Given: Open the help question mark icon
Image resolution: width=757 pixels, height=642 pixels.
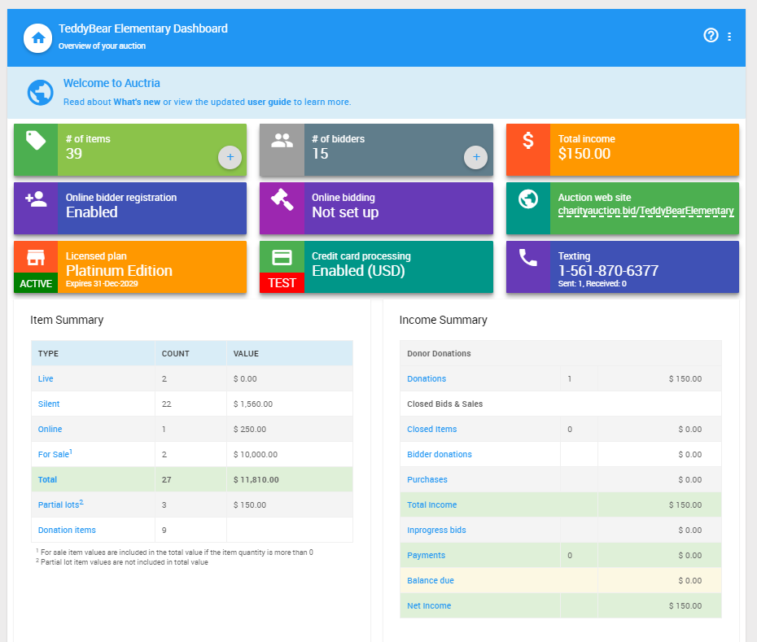Looking at the screenshot, I should 711,35.
